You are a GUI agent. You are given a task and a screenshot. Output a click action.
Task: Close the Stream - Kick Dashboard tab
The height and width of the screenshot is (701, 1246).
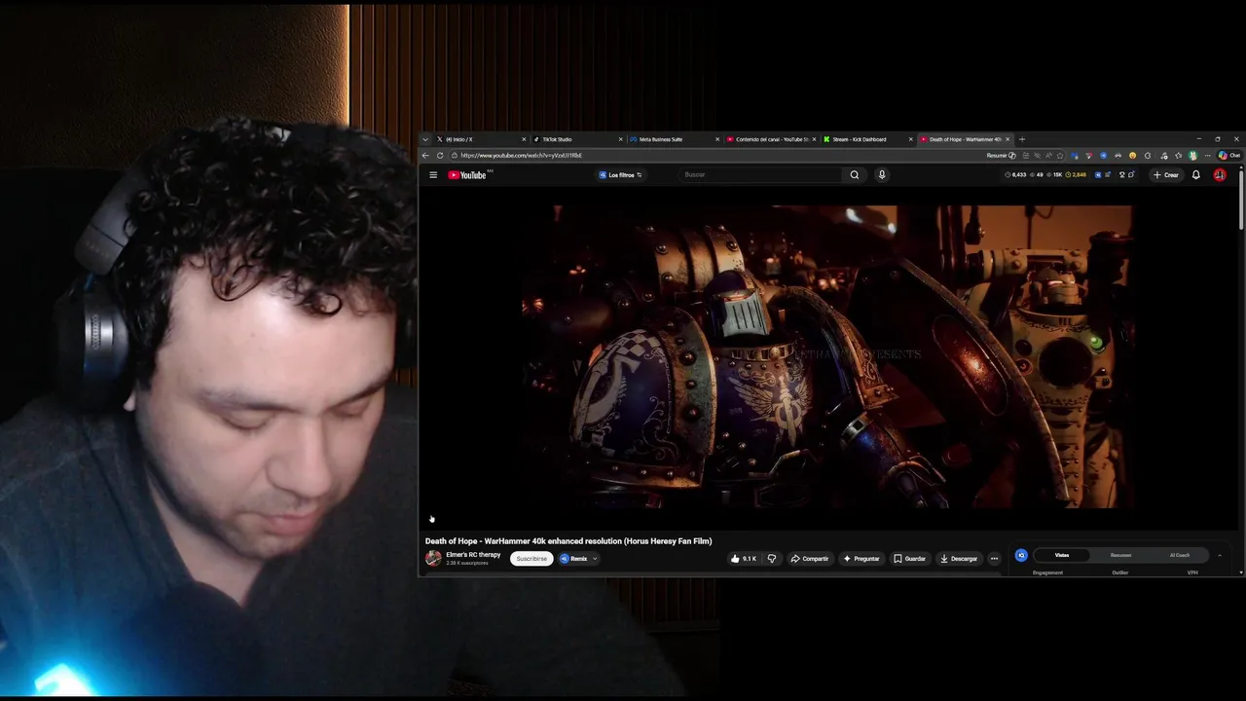pyautogui.click(x=911, y=139)
